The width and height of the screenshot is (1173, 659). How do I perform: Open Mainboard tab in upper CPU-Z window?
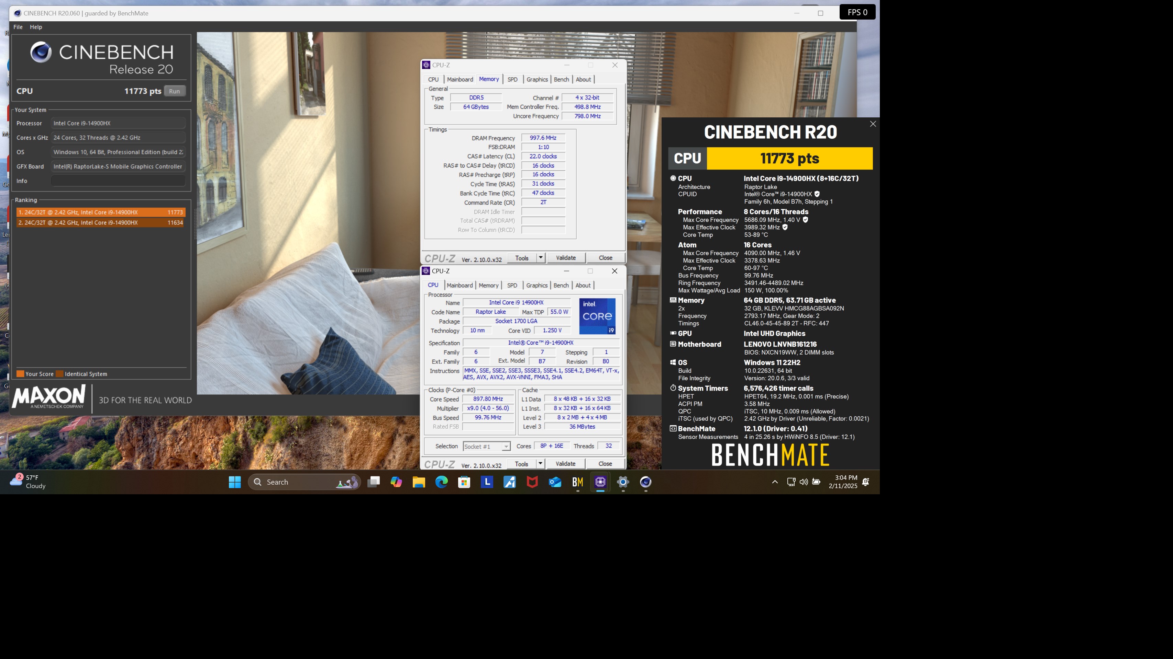coord(460,80)
